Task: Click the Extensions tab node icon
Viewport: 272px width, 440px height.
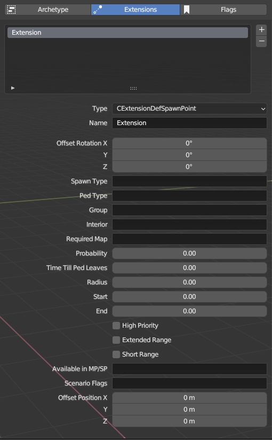Action: [98, 10]
